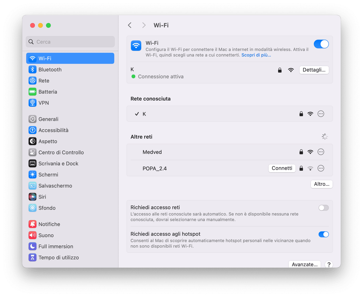Open Notifiche settings
Screen dimensions: 363x297
(70, 224)
